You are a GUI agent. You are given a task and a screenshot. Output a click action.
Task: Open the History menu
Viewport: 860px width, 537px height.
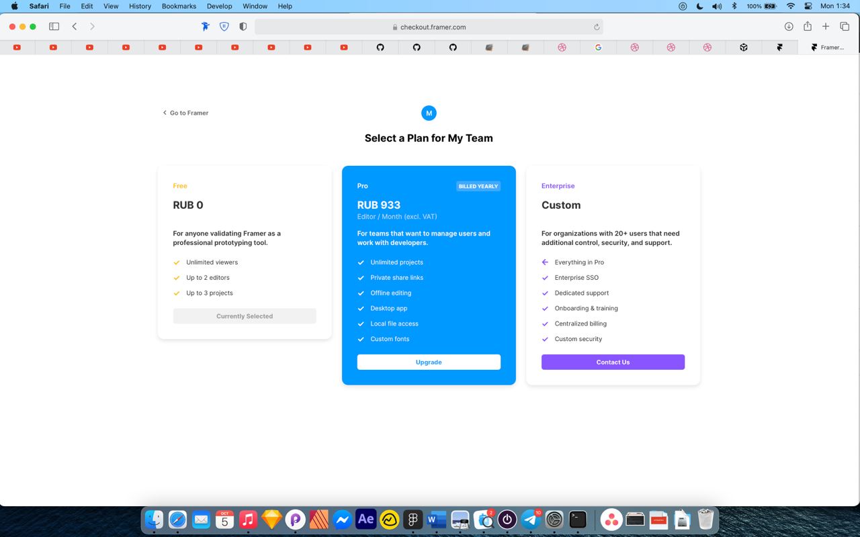tap(140, 6)
